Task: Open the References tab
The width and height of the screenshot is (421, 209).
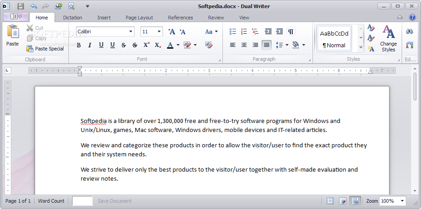Action: pos(181,18)
